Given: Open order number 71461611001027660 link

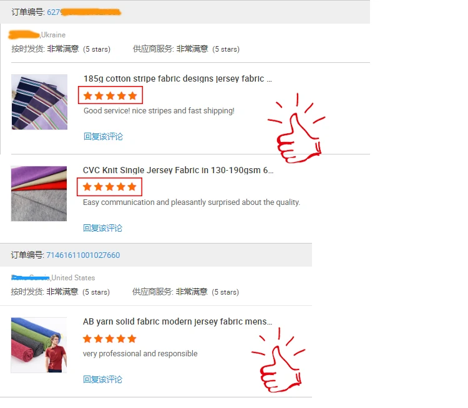Looking at the screenshot, I should (x=83, y=255).
